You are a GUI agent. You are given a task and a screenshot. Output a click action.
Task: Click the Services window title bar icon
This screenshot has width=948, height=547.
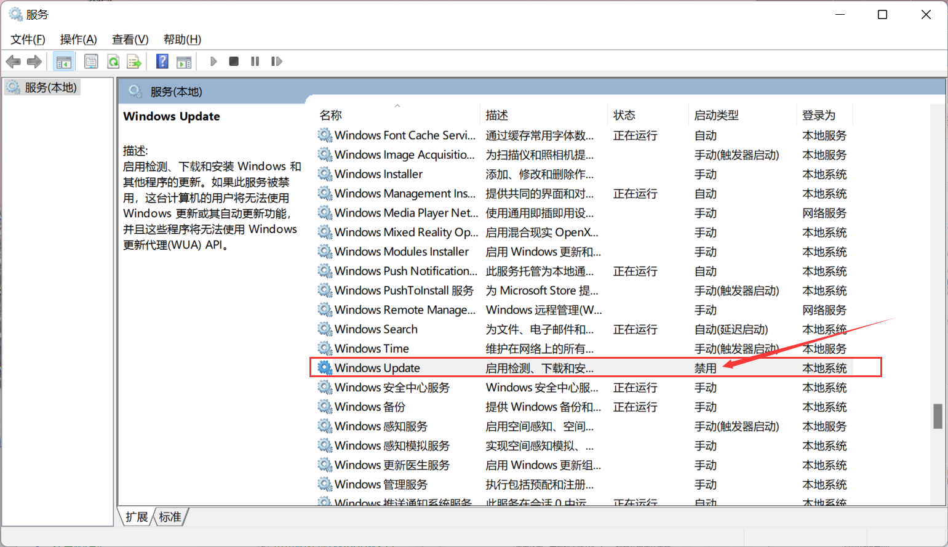point(15,14)
